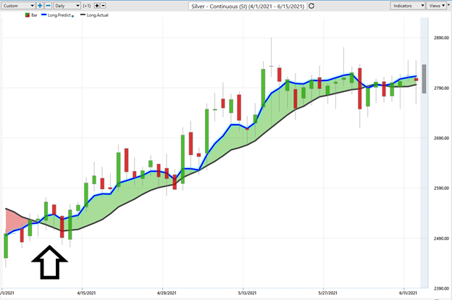
Task: Toggle the Bar series in legend
Action: (33, 14)
